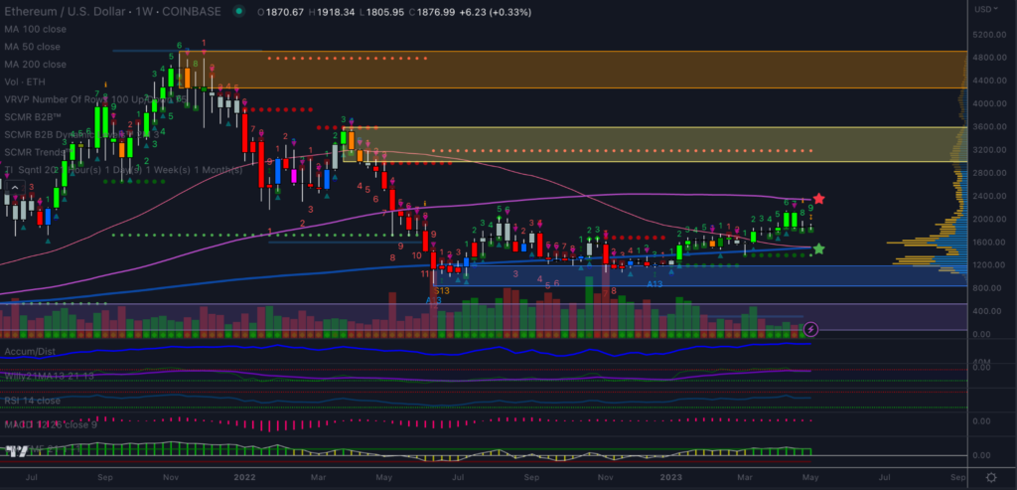Click the 4400.00 price axis label

tap(988, 81)
